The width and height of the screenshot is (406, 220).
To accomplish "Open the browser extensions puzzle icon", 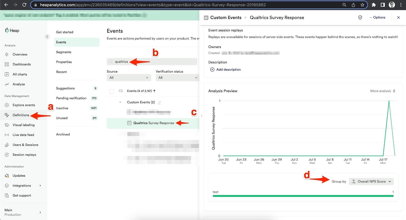I will 374,5.
